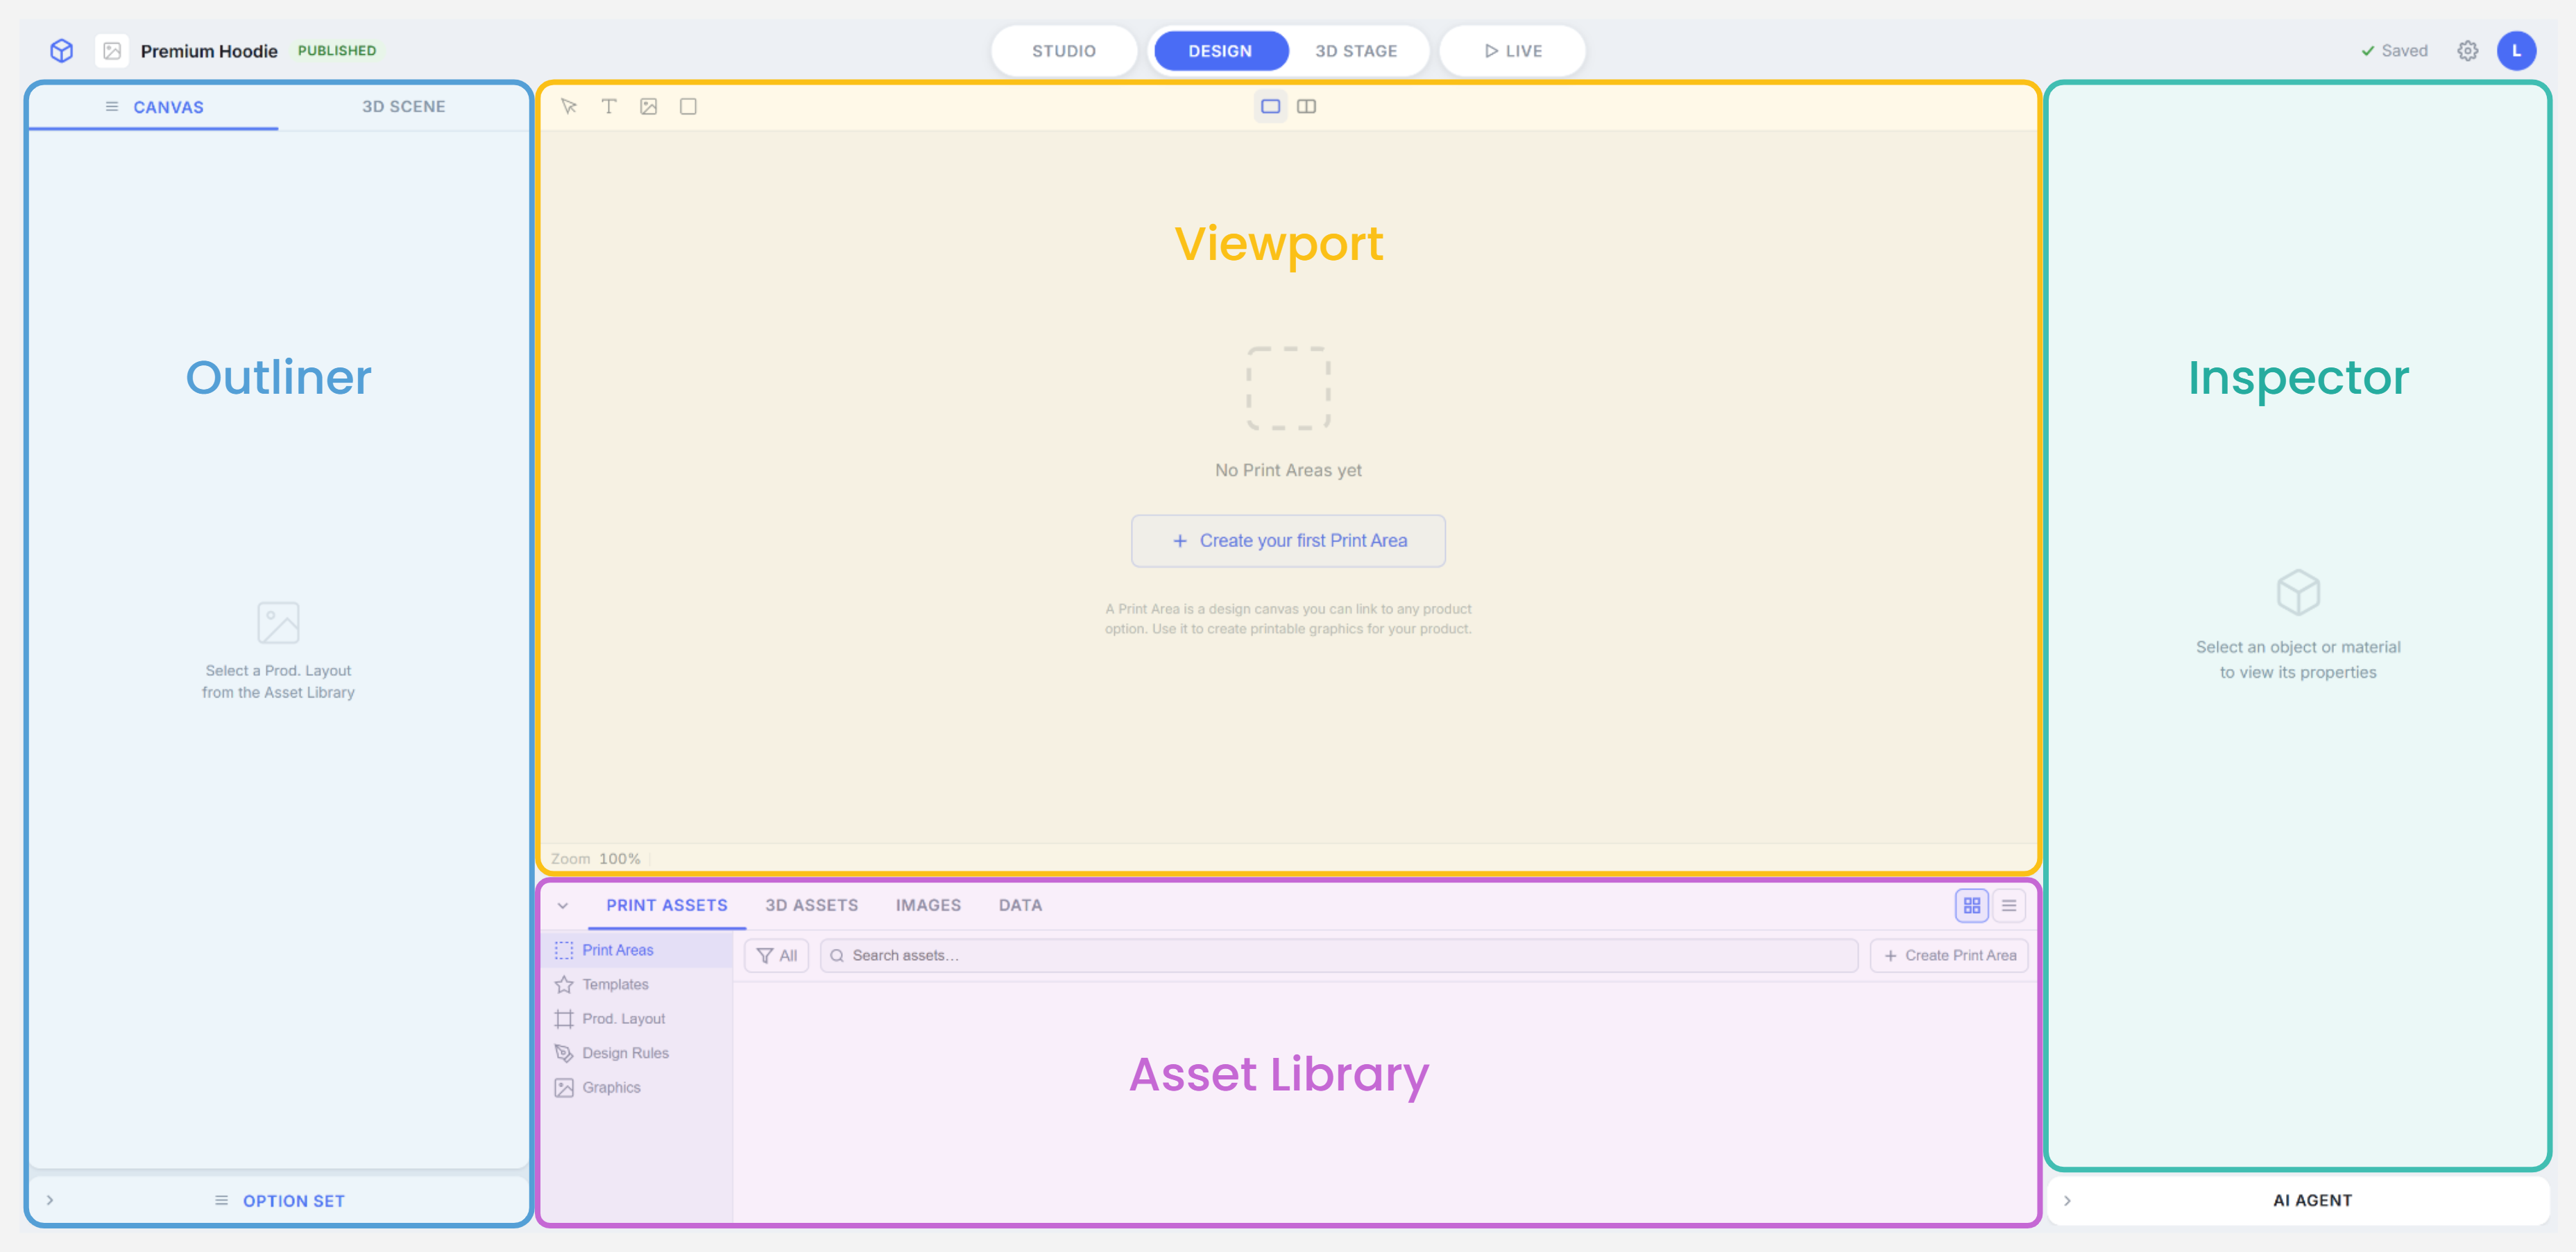The image size is (2576, 1252).
Task: Open the Print Assets tab
Action: (667, 905)
